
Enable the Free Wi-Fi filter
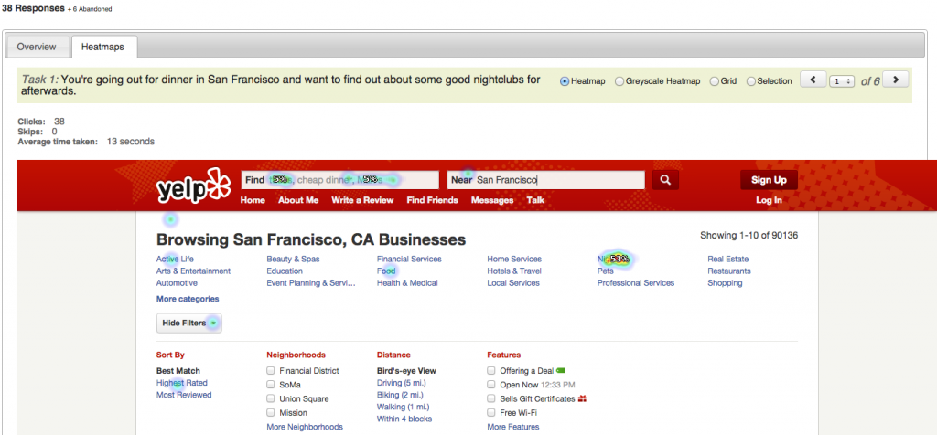pos(491,412)
